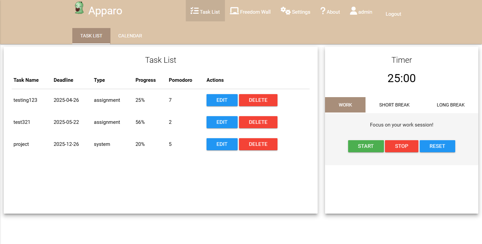Select the Work timer mode

(345, 105)
